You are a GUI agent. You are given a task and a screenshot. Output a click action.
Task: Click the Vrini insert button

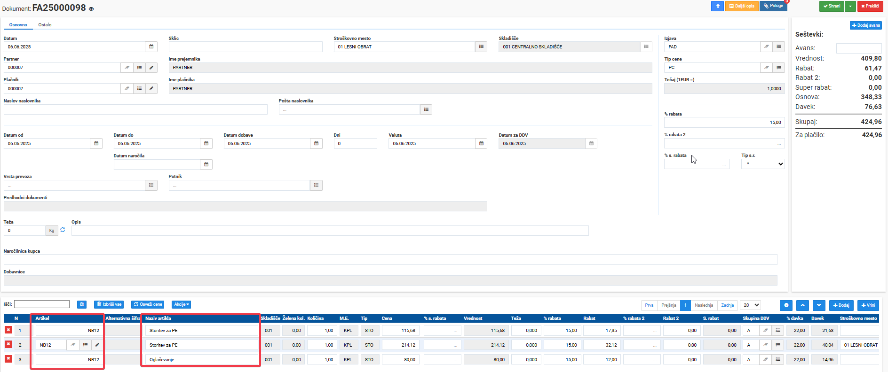tap(868, 305)
